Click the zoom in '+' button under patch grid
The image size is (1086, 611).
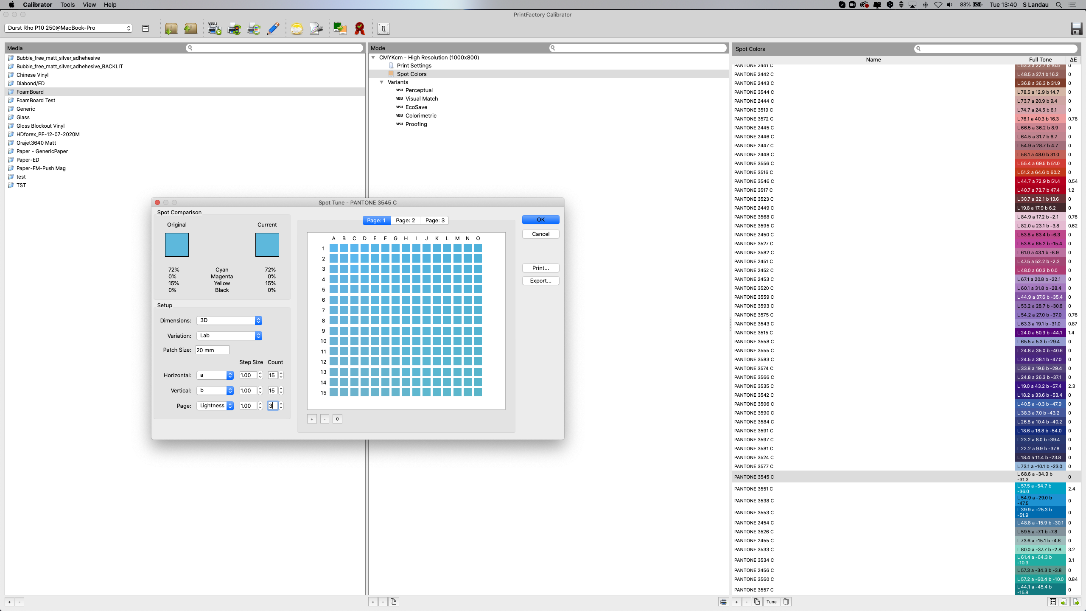[312, 419]
